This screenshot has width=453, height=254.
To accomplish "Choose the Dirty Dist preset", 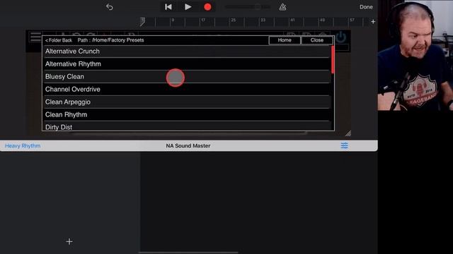I will tap(187, 126).
